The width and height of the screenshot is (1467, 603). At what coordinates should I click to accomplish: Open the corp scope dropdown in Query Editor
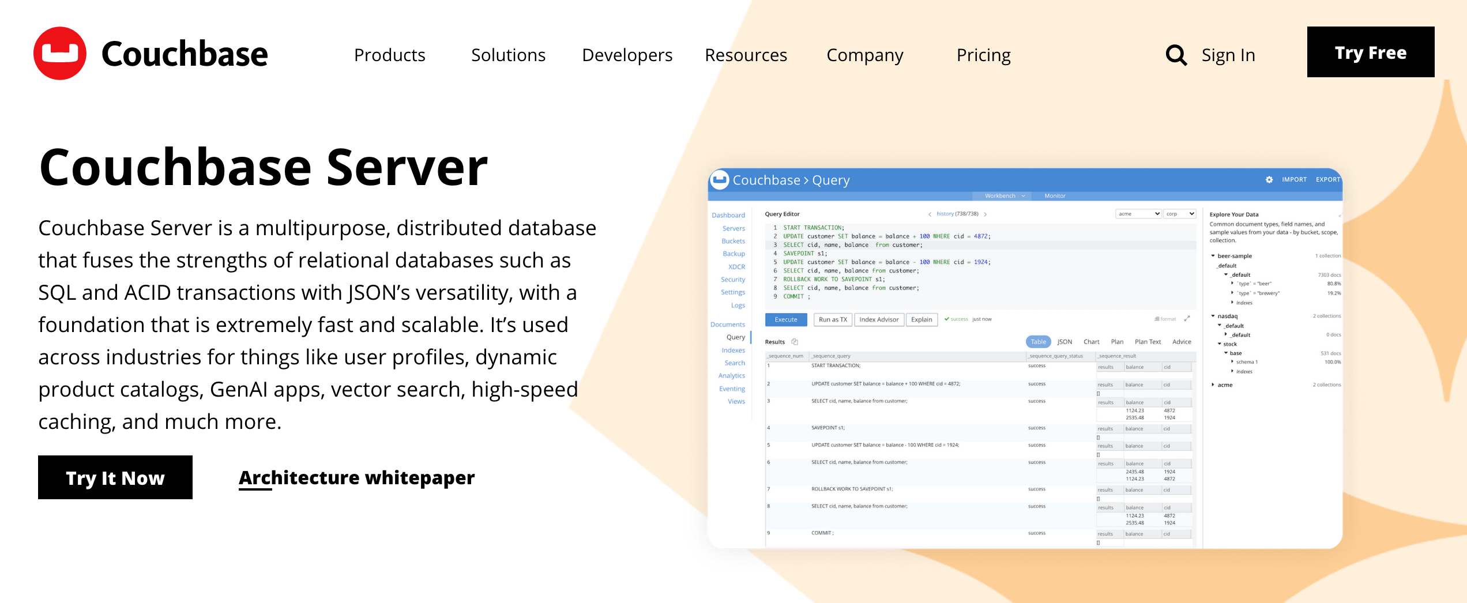pos(1180,214)
